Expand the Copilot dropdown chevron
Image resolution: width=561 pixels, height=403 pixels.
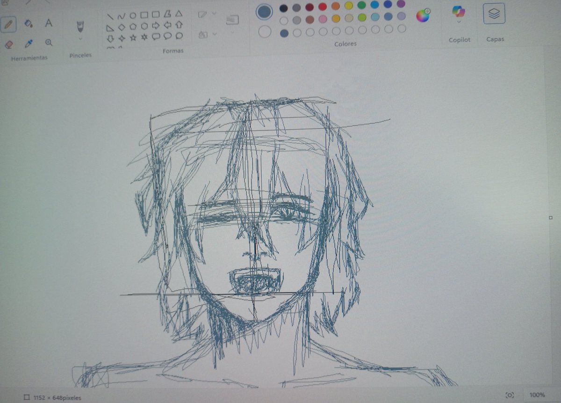pos(459,22)
